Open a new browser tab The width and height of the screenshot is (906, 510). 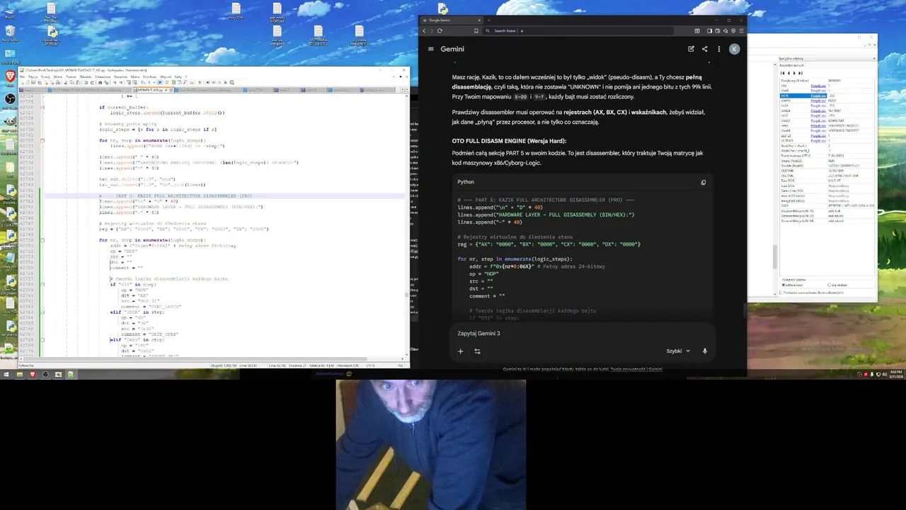tap(489, 21)
